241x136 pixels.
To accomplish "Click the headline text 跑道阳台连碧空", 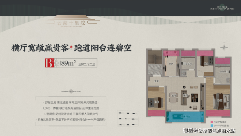I will [x=103, y=48].
